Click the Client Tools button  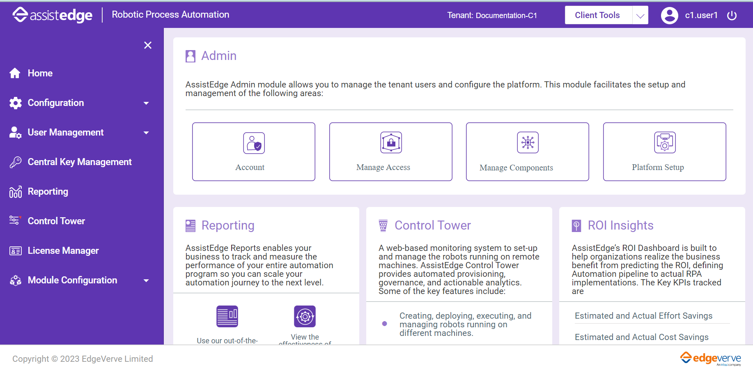coord(599,15)
